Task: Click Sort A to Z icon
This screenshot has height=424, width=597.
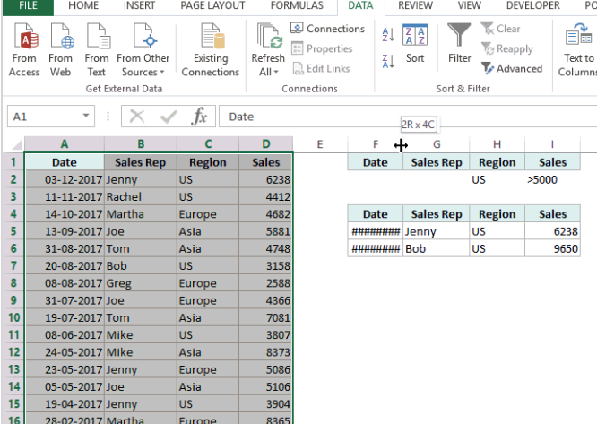Action: point(388,35)
